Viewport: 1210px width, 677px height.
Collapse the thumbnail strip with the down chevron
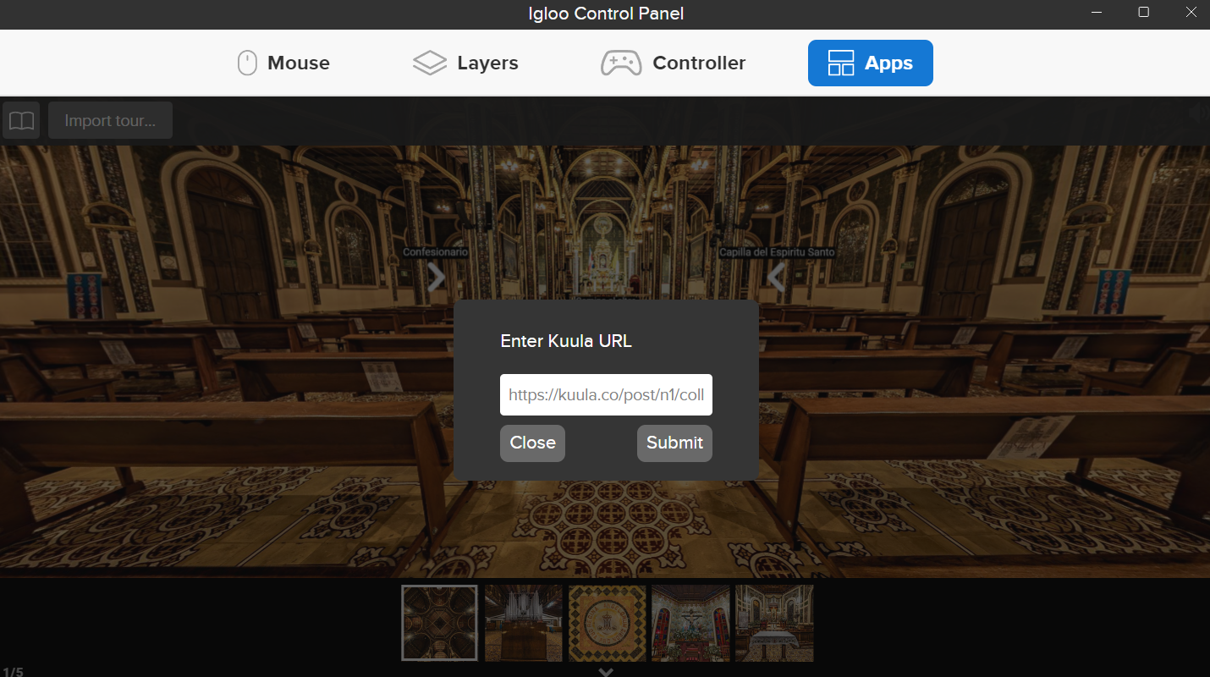(x=605, y=669)
